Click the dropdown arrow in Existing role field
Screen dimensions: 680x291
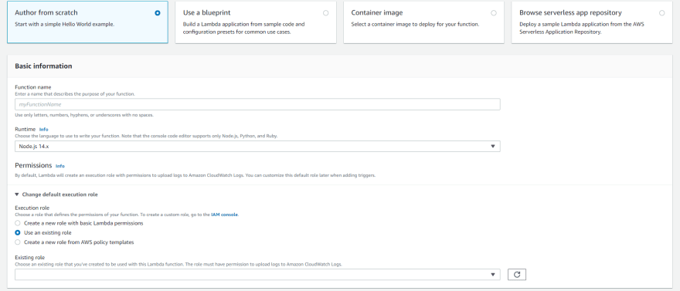tap(493, 275)
